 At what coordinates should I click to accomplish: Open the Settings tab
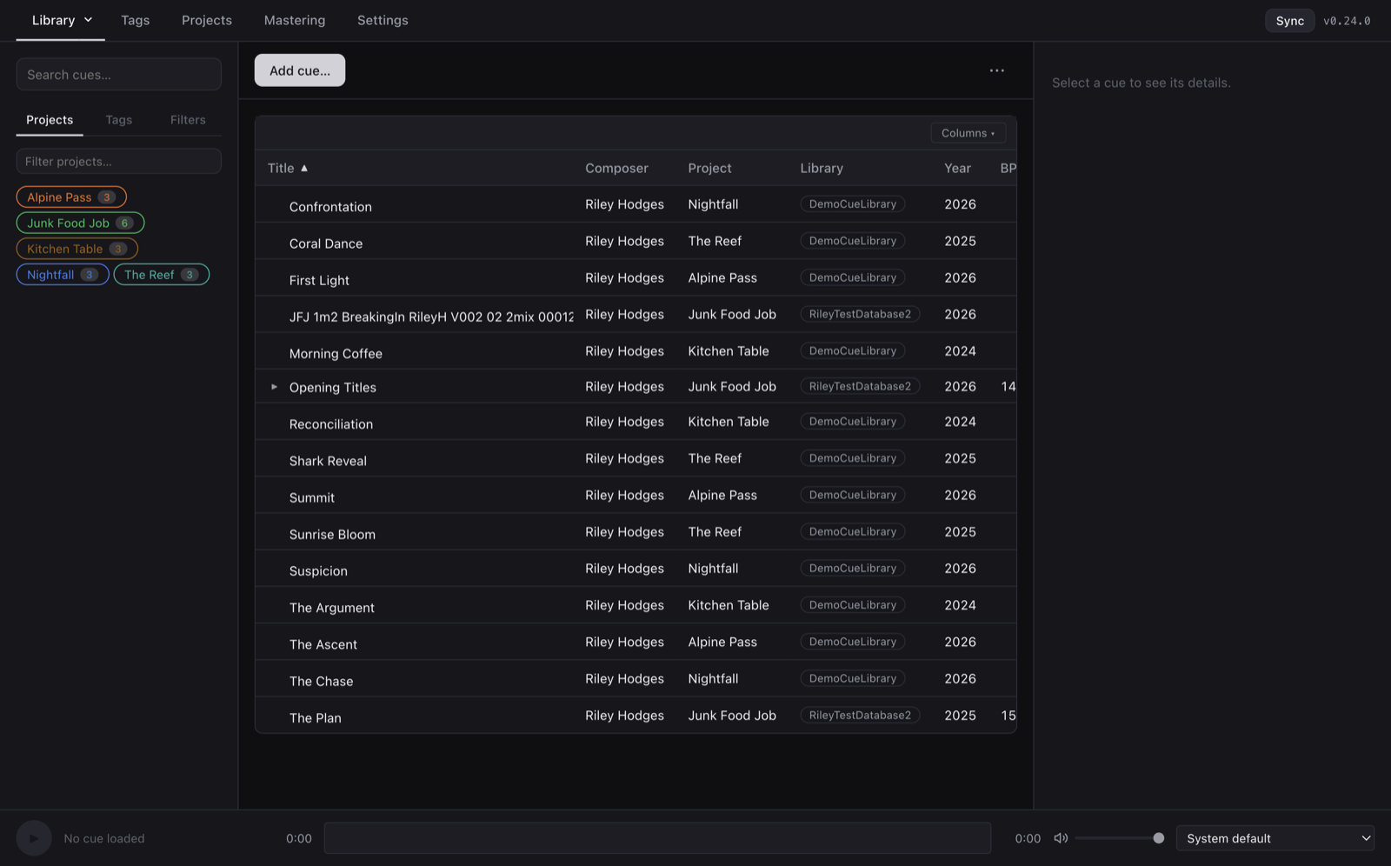(383, 20)
